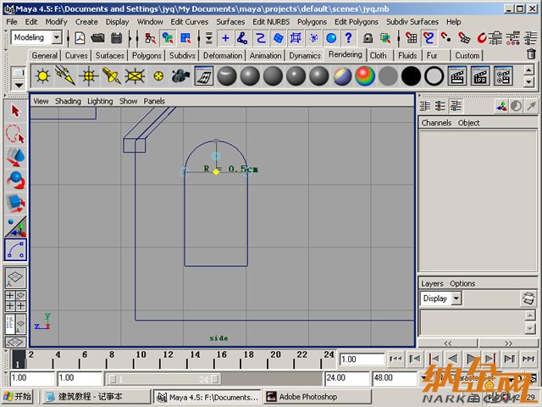Open the shelf menu down arrow
Screen dimensions: 542x407
pos(19,84)
